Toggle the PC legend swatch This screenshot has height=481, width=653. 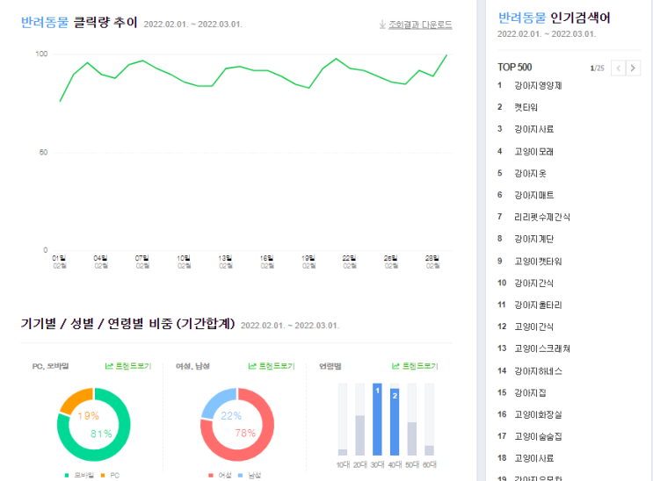coord(103,475)
